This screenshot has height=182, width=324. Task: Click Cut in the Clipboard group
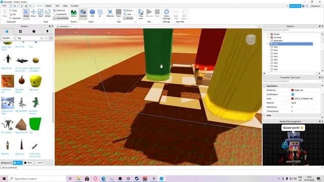click(13, 14)
